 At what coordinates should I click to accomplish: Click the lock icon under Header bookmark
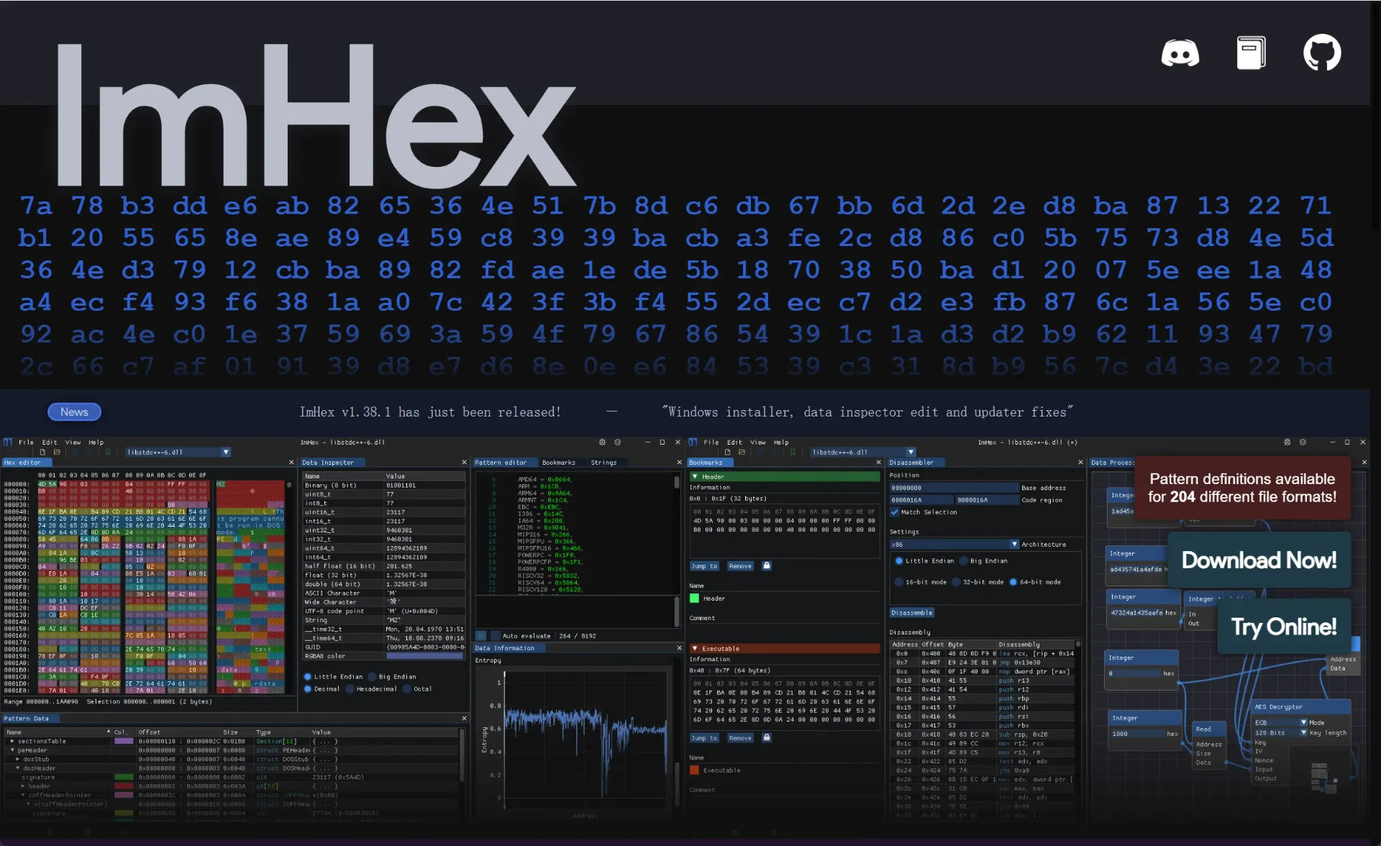click(x=767, y=566)
